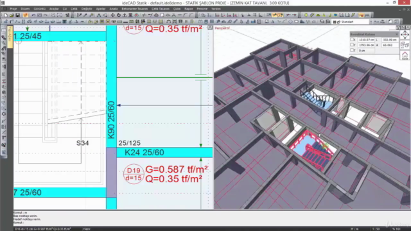411x231 pixels.
Task: Click the tf / m units in status bar
Action: (x=354, y=229)
